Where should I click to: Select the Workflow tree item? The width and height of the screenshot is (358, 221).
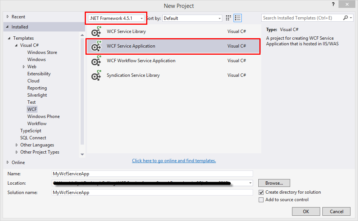[x=37, y=124]
